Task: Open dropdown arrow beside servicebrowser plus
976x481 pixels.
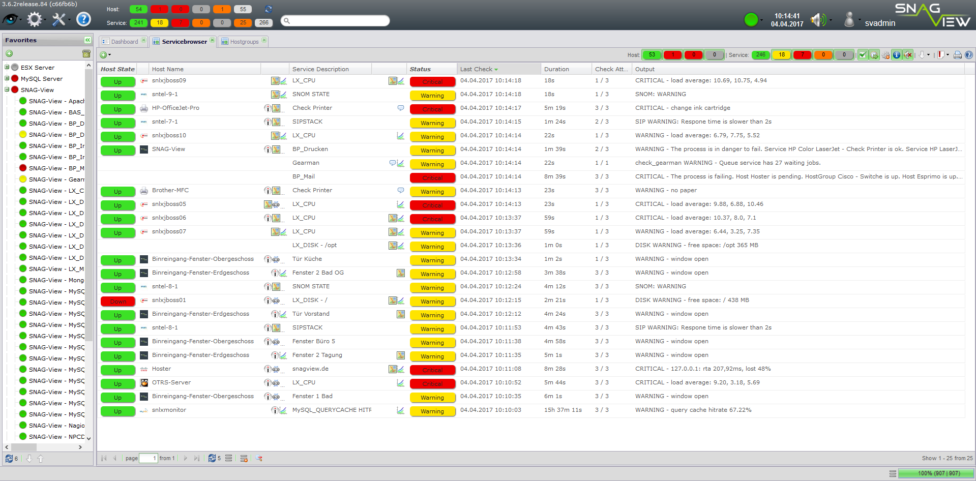Action: [109, 55]
